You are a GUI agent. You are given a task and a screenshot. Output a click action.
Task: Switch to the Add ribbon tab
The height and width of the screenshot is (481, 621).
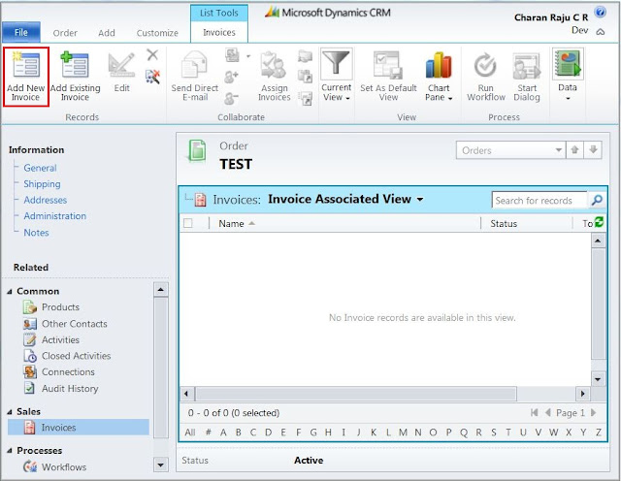(107, 33)
